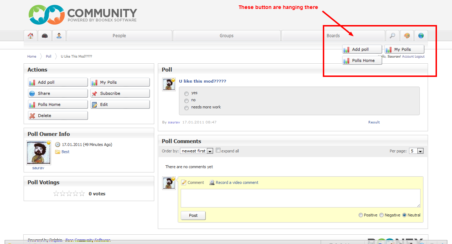Image resolution: width=452 pixels, height=244 pixels.
Task: Click saurav's avatar in Poll Owner Info
Action: [x=38, y=152]
